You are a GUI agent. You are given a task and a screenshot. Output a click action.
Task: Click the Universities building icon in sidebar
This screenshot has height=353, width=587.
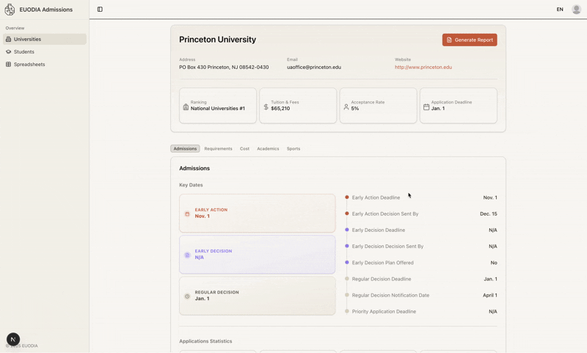(9, 39)
